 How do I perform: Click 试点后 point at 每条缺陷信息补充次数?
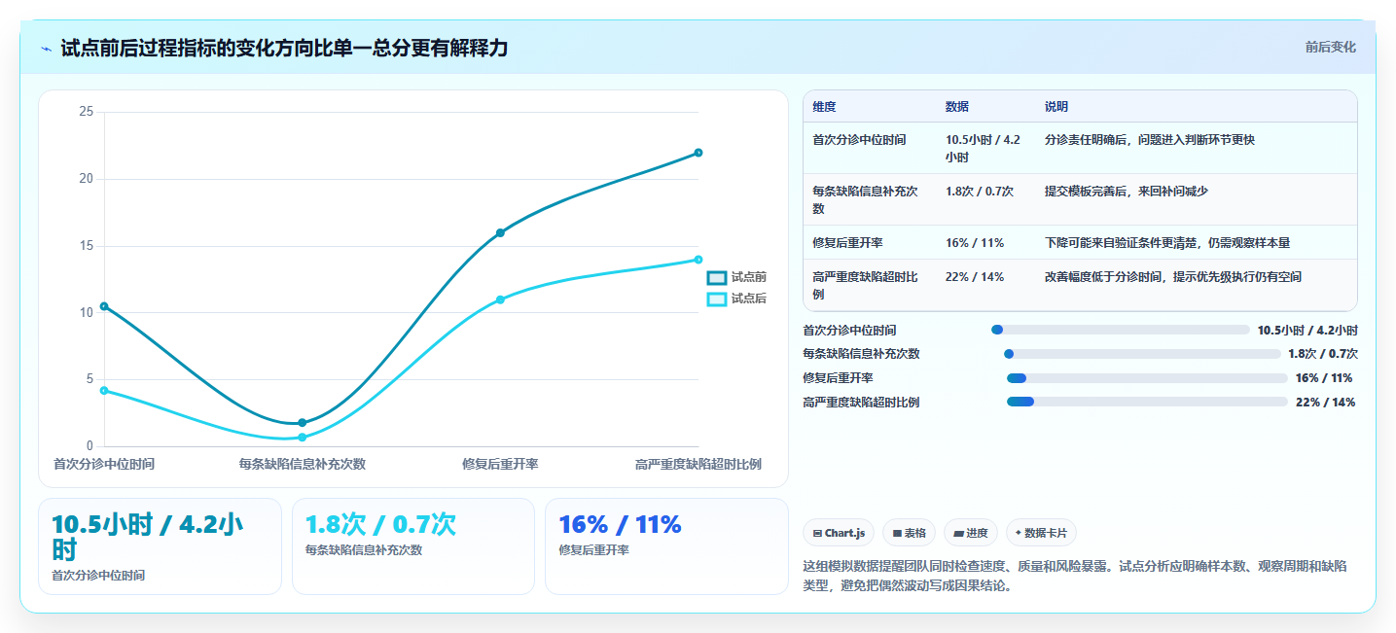coord(303,438)
